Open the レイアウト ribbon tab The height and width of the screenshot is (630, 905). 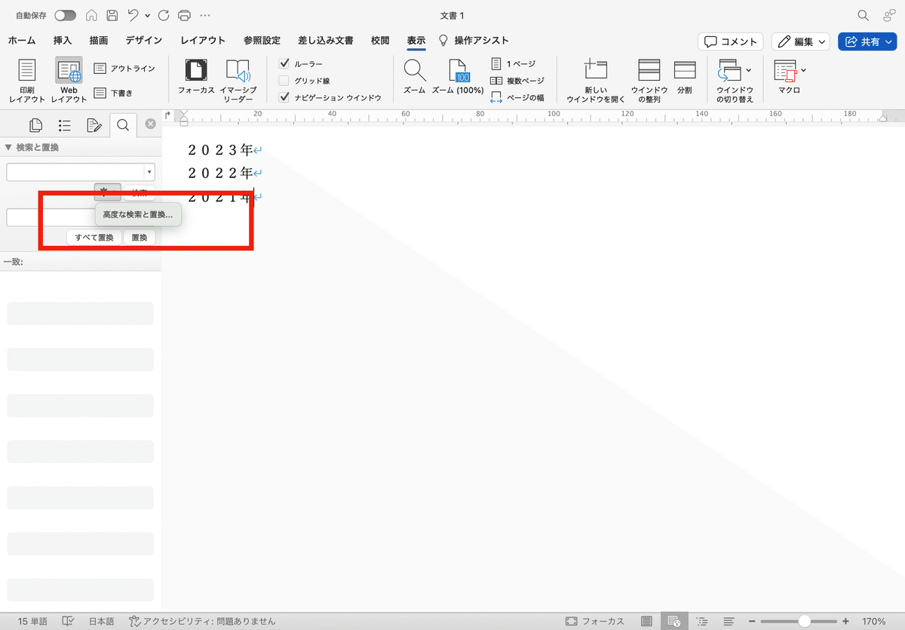coord(203,40)
